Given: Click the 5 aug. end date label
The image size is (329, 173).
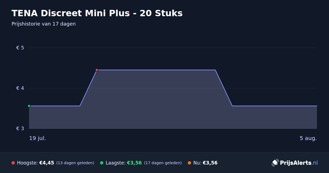Looking at the screenshot, I should pos(308,138).
